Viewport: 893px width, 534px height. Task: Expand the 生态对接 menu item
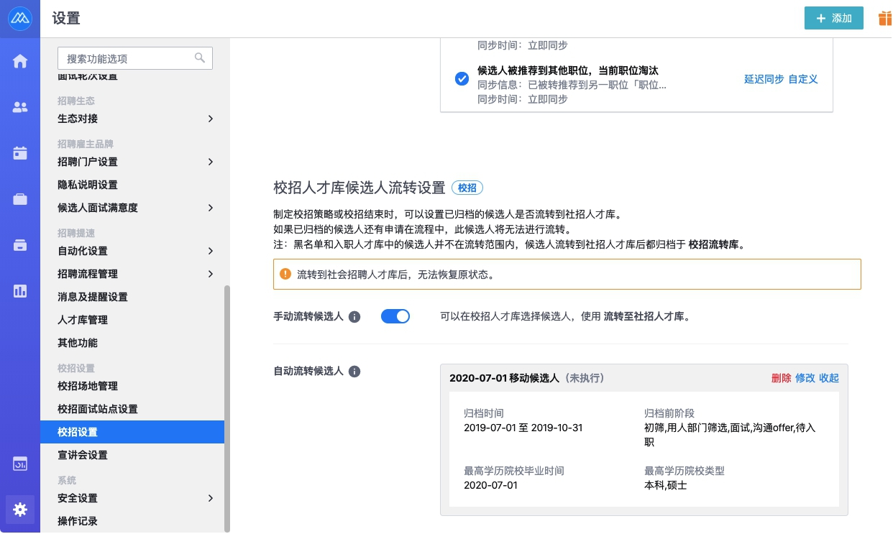(136, 119)
